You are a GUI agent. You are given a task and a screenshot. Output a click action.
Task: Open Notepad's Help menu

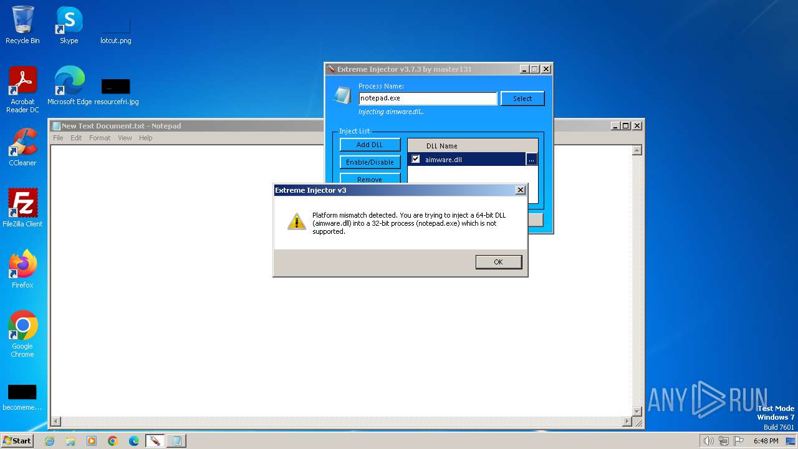click(x=145, y=138)
